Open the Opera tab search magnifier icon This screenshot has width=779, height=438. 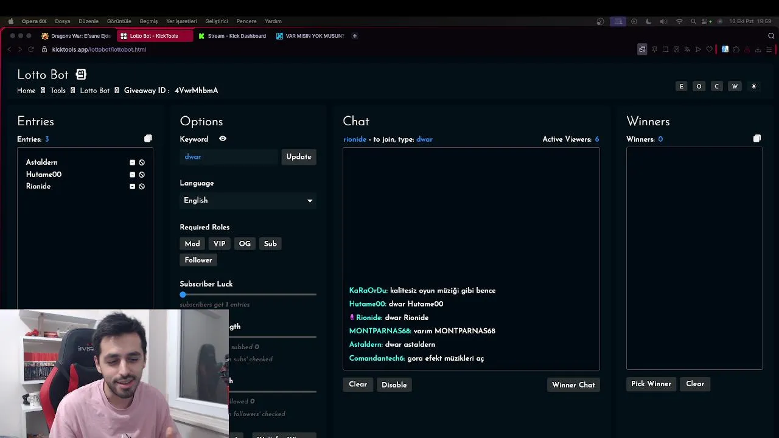click(771, 36)
